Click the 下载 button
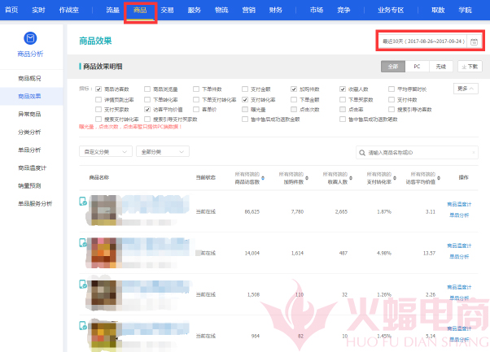The height and width of the screenshot is (352, 490). 470,67
